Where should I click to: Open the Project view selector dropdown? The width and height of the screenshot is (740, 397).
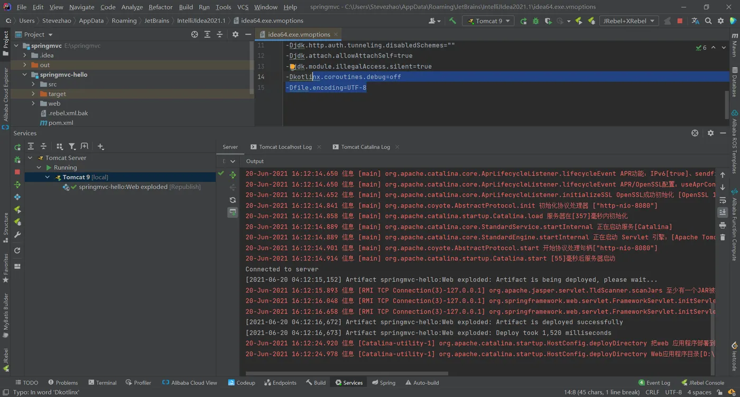click(34, 34)
